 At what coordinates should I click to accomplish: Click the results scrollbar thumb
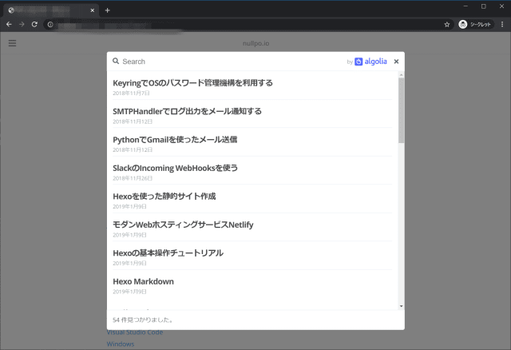point(401,110)
